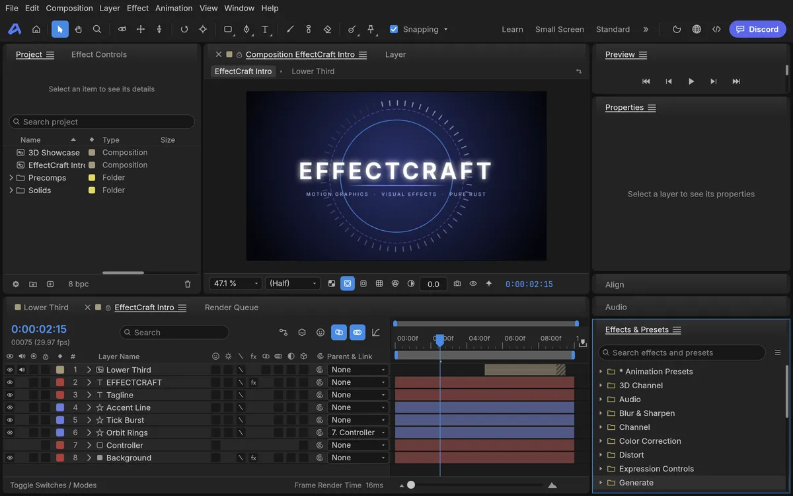Image resolution: width=793 pixels, height=496 pixels.
Task: Hide the Tick Burst layer
Action: click(x=10, y=420)
